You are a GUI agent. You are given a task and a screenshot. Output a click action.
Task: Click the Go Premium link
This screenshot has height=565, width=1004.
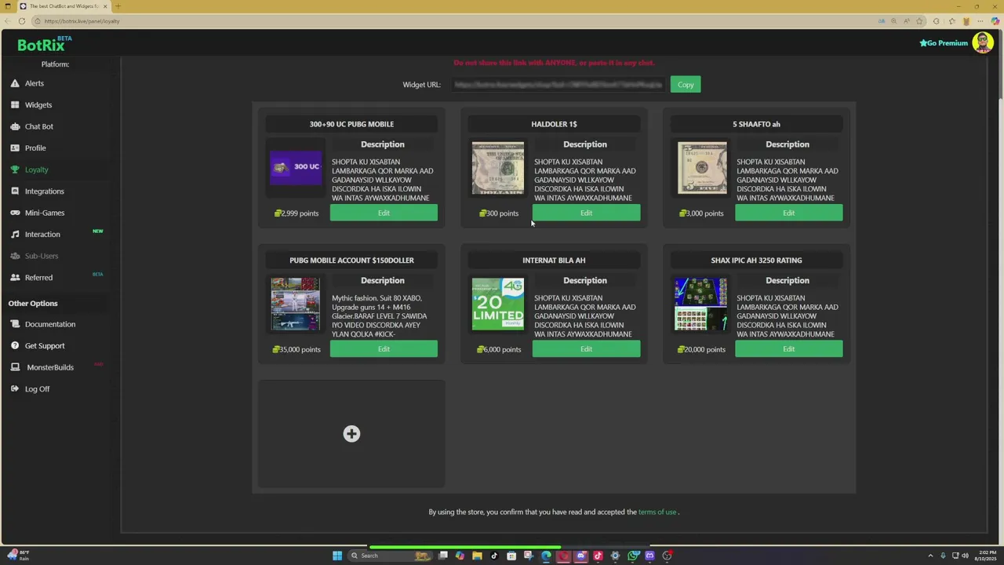(944, 43)
